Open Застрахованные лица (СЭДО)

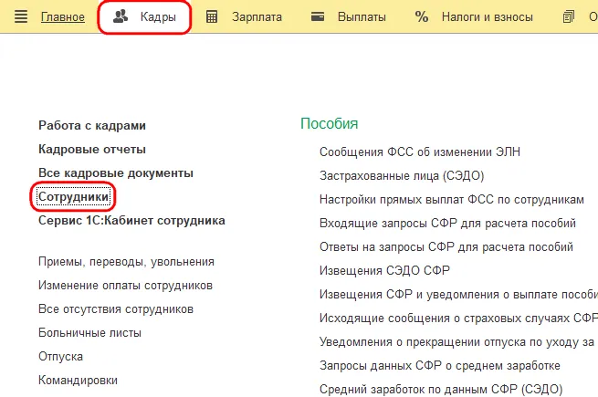pyautogui.click(x=402, y=176)
